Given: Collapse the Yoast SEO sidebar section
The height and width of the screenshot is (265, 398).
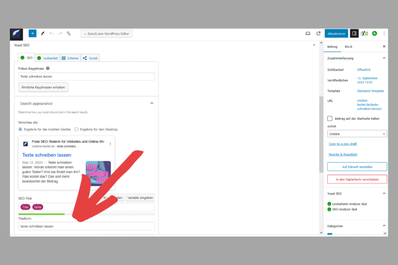Looking at the screenshot, I should pos(384,193).
